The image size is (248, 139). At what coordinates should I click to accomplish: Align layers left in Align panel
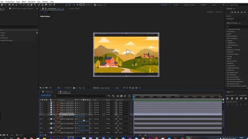227,98
